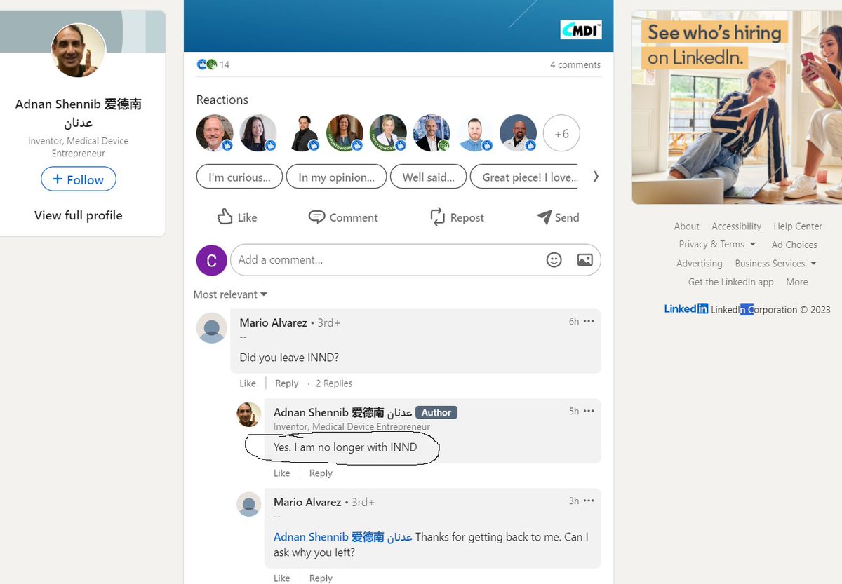The image size is (842, 584).
Task: Open the Ad Choices footer link
Action: click(x=794, y=245)
